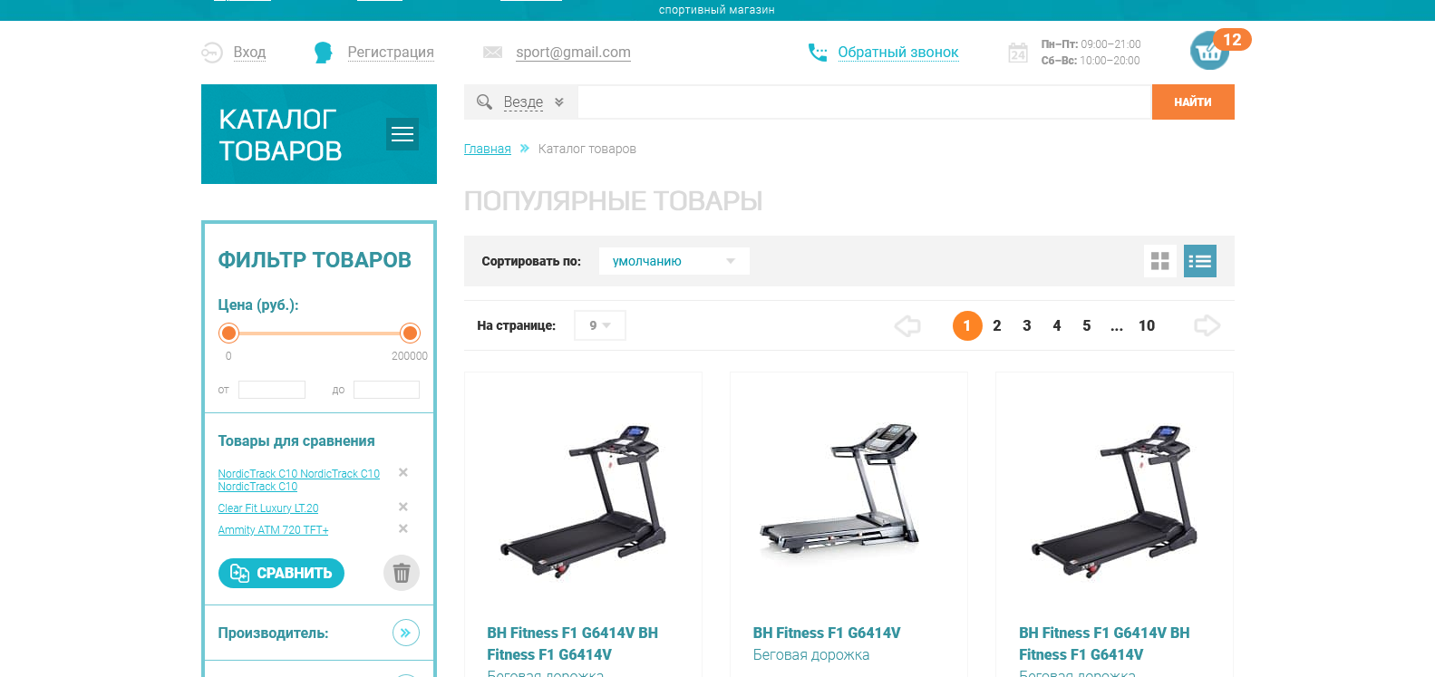Open the sort by dropdown
The image size is (1435, 677).
[674, 261]
